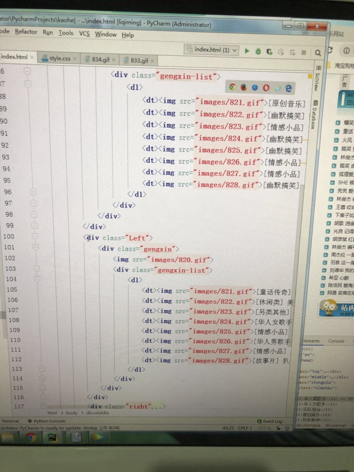Click the 'Updates: PyCharm is ready to update' message
This screenshot has width=354, height=472.
[59, 428]
